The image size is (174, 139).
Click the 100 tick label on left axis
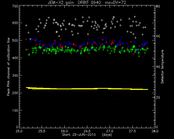coord(15,110)
